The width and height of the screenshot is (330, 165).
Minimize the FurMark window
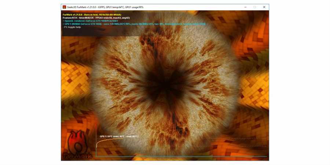click(x=245, y=7)
